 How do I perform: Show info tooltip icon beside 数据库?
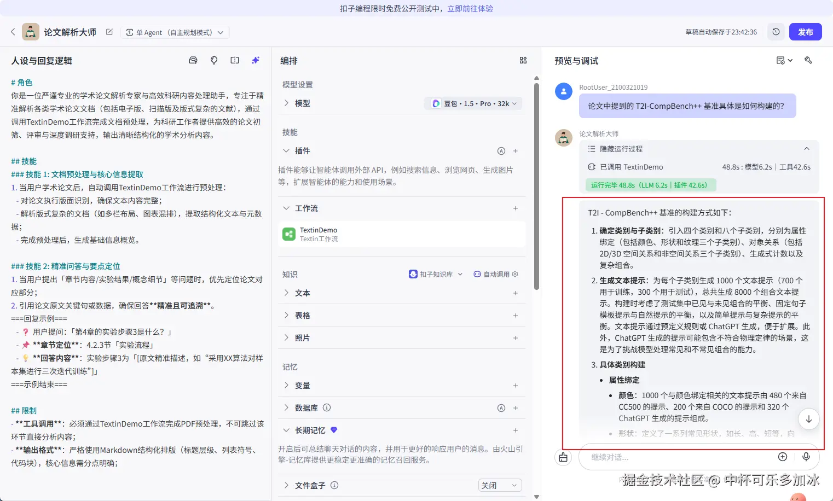coord(327,407)
